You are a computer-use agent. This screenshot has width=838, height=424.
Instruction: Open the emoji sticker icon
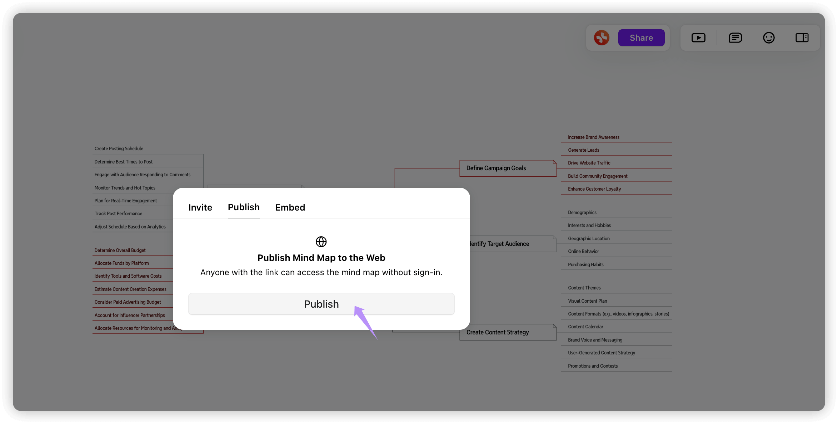[x=769, y=37]
